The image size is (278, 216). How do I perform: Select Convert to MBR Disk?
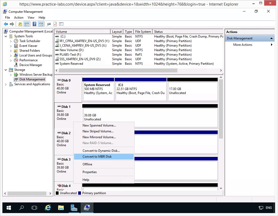[97, 157]
